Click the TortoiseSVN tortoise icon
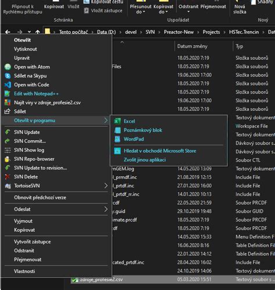 tap(8, 186)
